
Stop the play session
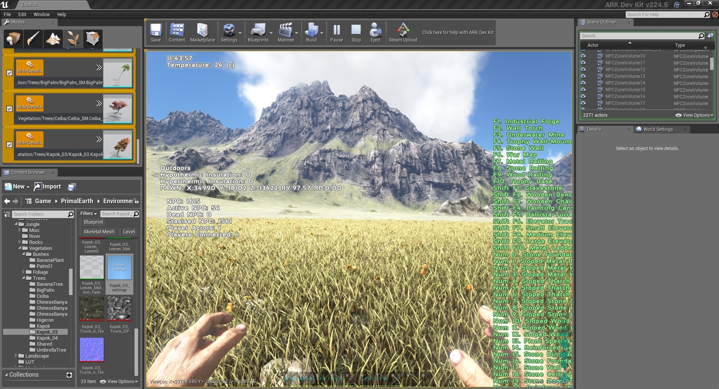tap(356, 33)
